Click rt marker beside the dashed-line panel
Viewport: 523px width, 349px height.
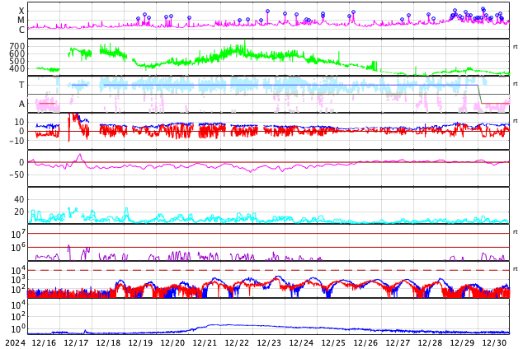coord(516,269)
